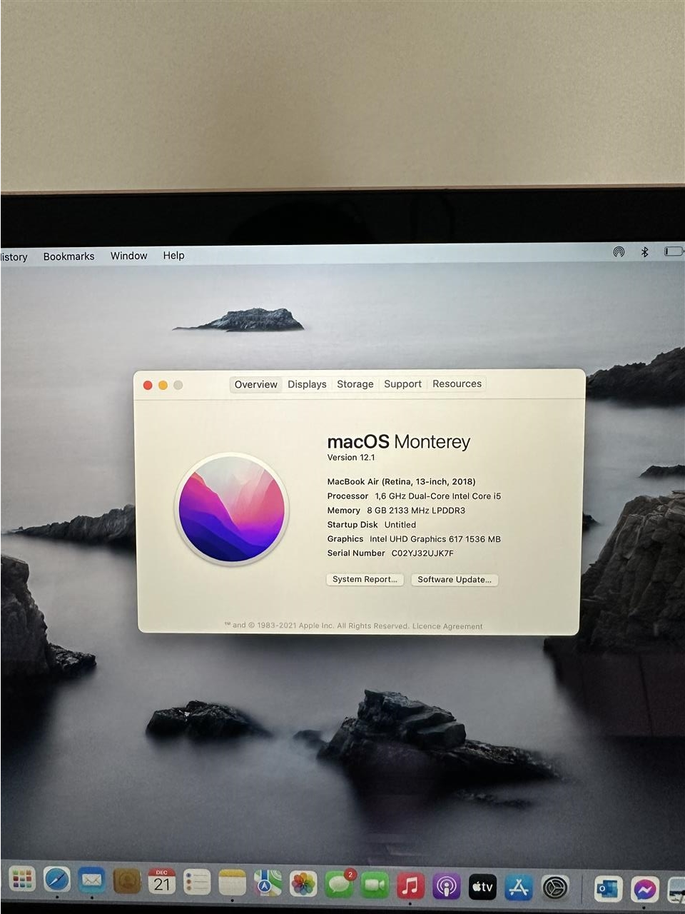Click the System Report... button
Image resolution: width=685 pixels, height=914 pixels.
point(365,579)
